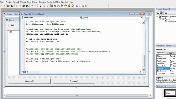Toggle Folders in the Project panel
Image resolution: width=176 pixels, height=99 pixels.
(x=166, y=13)
